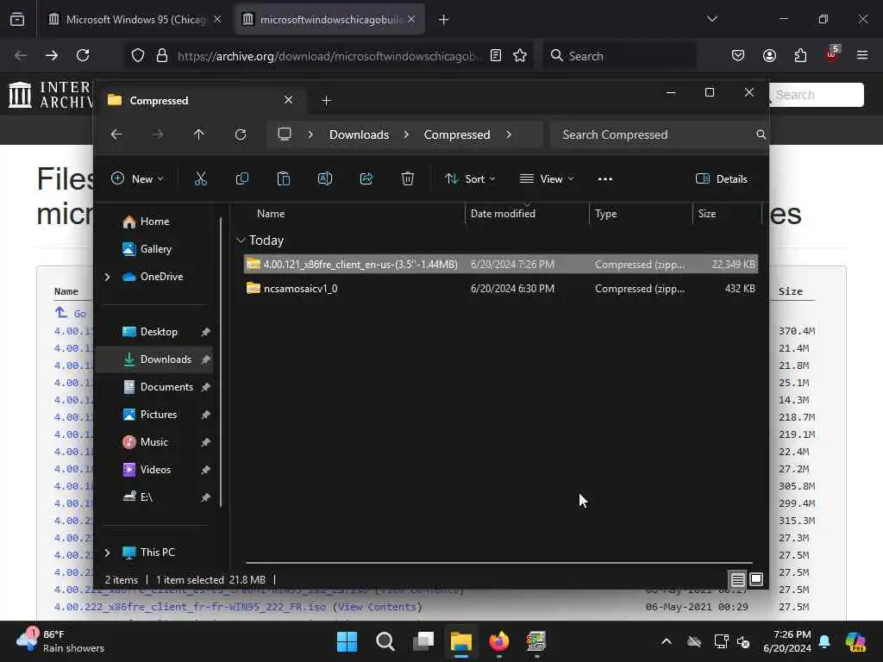Open Firefox Pocket save icon
Screen dimensions: 883x662
(x=738, y=55)
